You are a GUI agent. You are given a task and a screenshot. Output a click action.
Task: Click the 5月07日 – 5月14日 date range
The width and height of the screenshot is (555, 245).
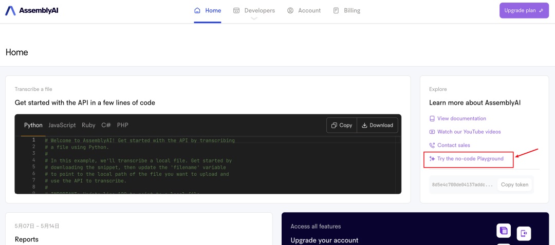point(37,226)
